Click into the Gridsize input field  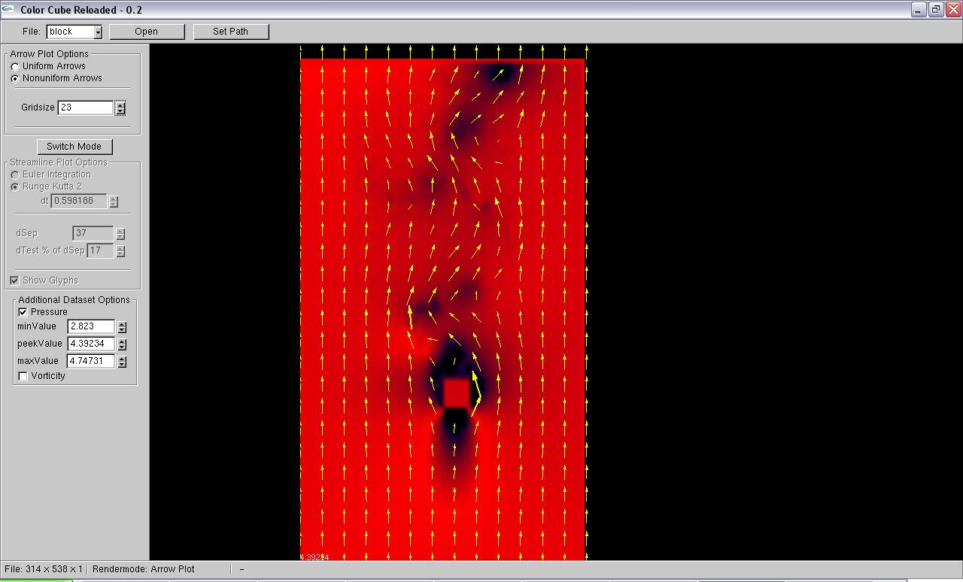coord(85,108)
